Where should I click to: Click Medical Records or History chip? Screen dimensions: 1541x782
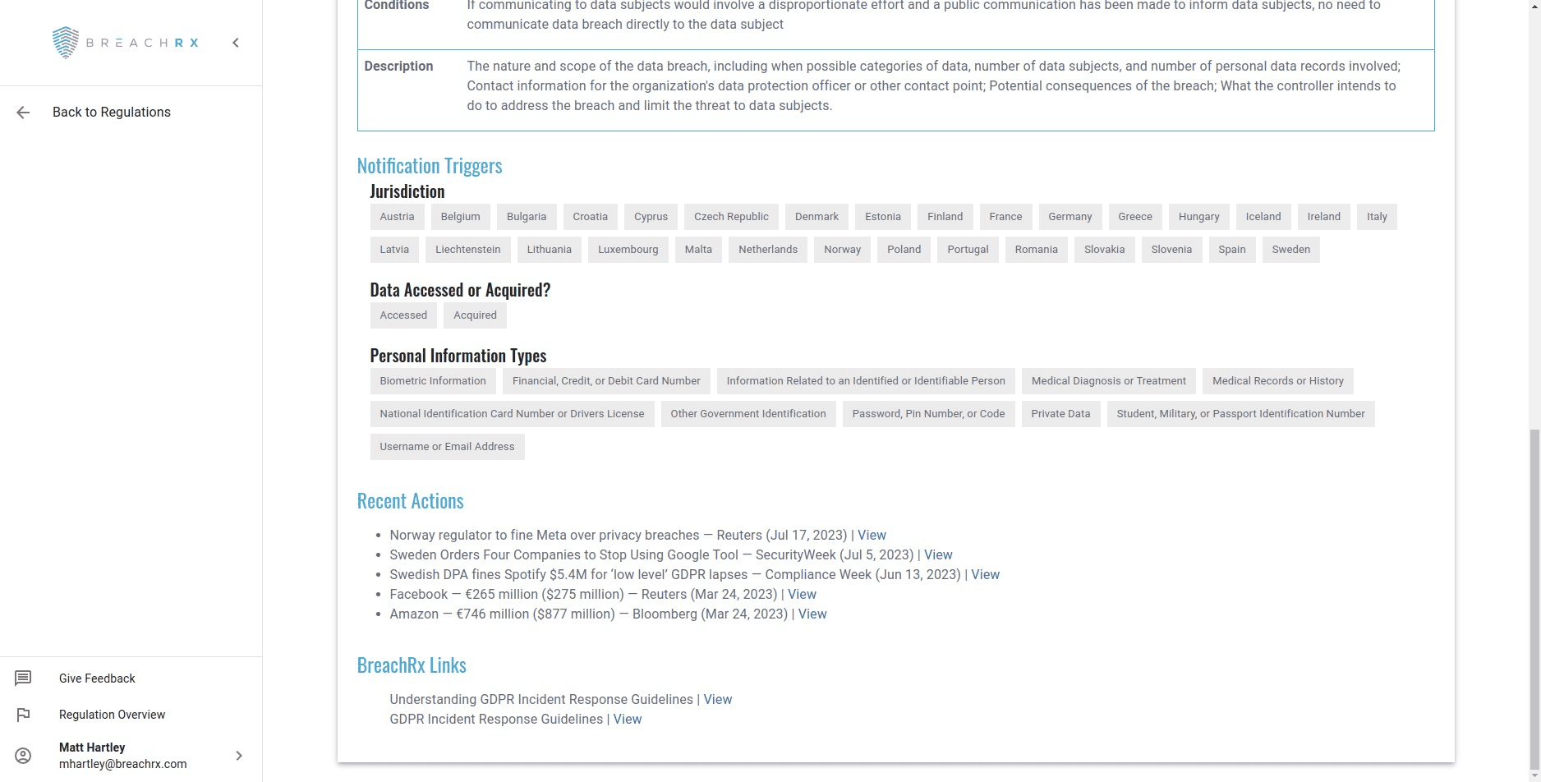(x=1278, y=381)
